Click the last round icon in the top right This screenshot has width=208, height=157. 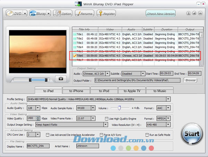click(200, 14)
